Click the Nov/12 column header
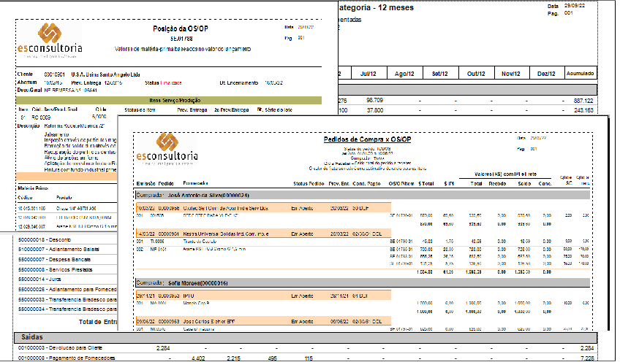This screenshot has width=620, height=362. tap(511, 74)
